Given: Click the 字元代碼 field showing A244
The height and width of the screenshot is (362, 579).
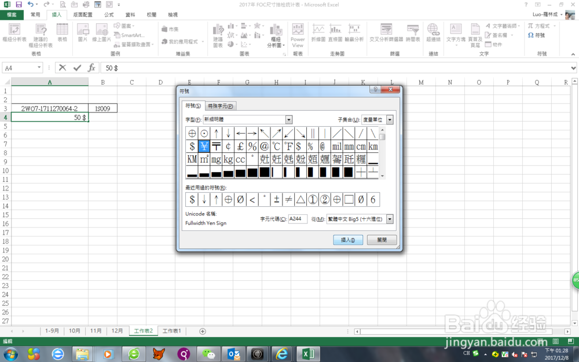Looking at the screenshot, I should click(x=298, y=219).
